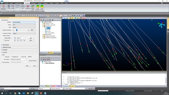Click the left arrow icon in 3D view toolbar
Viewport: 169px width, 95px height.
(77, 16)
